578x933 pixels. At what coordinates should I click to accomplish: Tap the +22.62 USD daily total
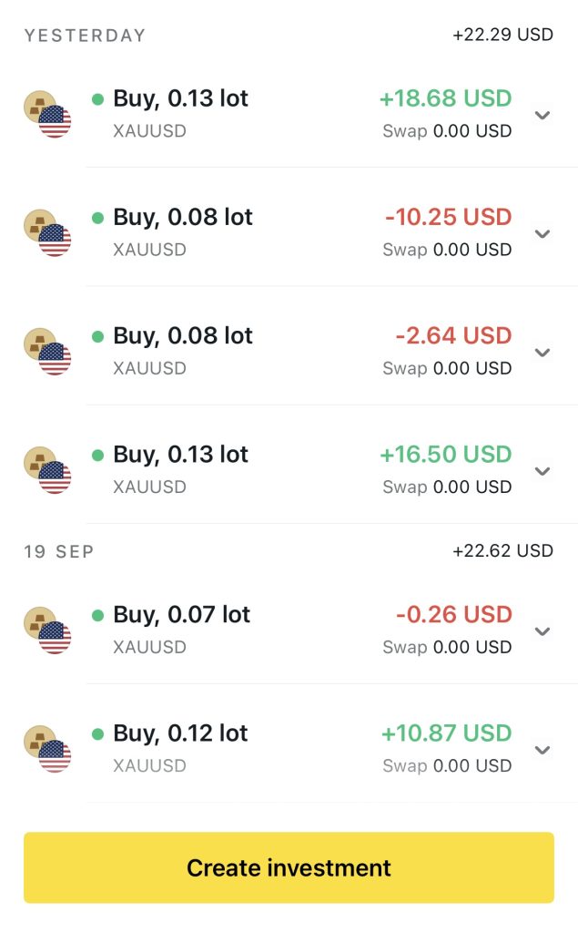click(x=502, y=551)
